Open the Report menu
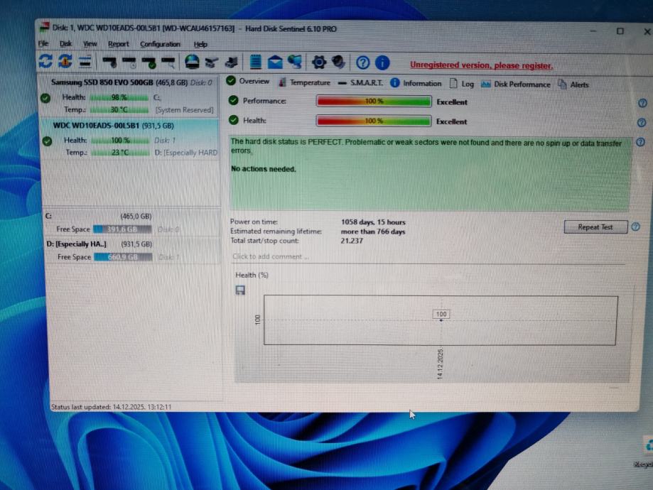This screenshot has height=490, width=653. click(x=118, y=44)
